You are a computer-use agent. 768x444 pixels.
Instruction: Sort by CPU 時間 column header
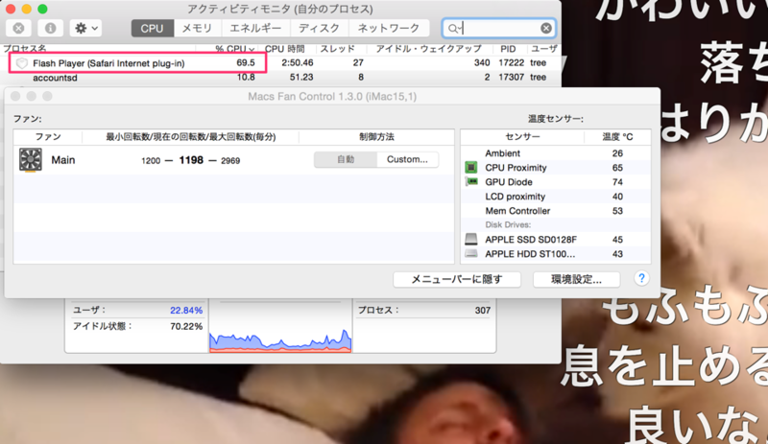pos(284,49)
